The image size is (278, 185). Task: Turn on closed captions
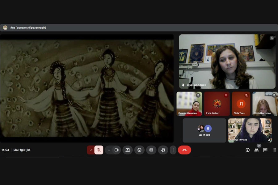151,150
